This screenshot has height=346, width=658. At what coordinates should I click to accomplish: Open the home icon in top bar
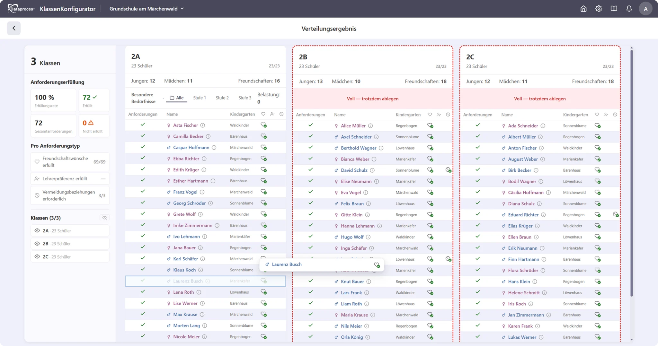[x=583, y=9]
